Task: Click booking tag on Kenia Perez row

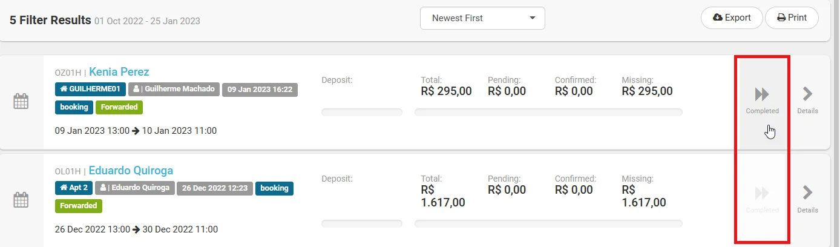Action: click(74, 107)
